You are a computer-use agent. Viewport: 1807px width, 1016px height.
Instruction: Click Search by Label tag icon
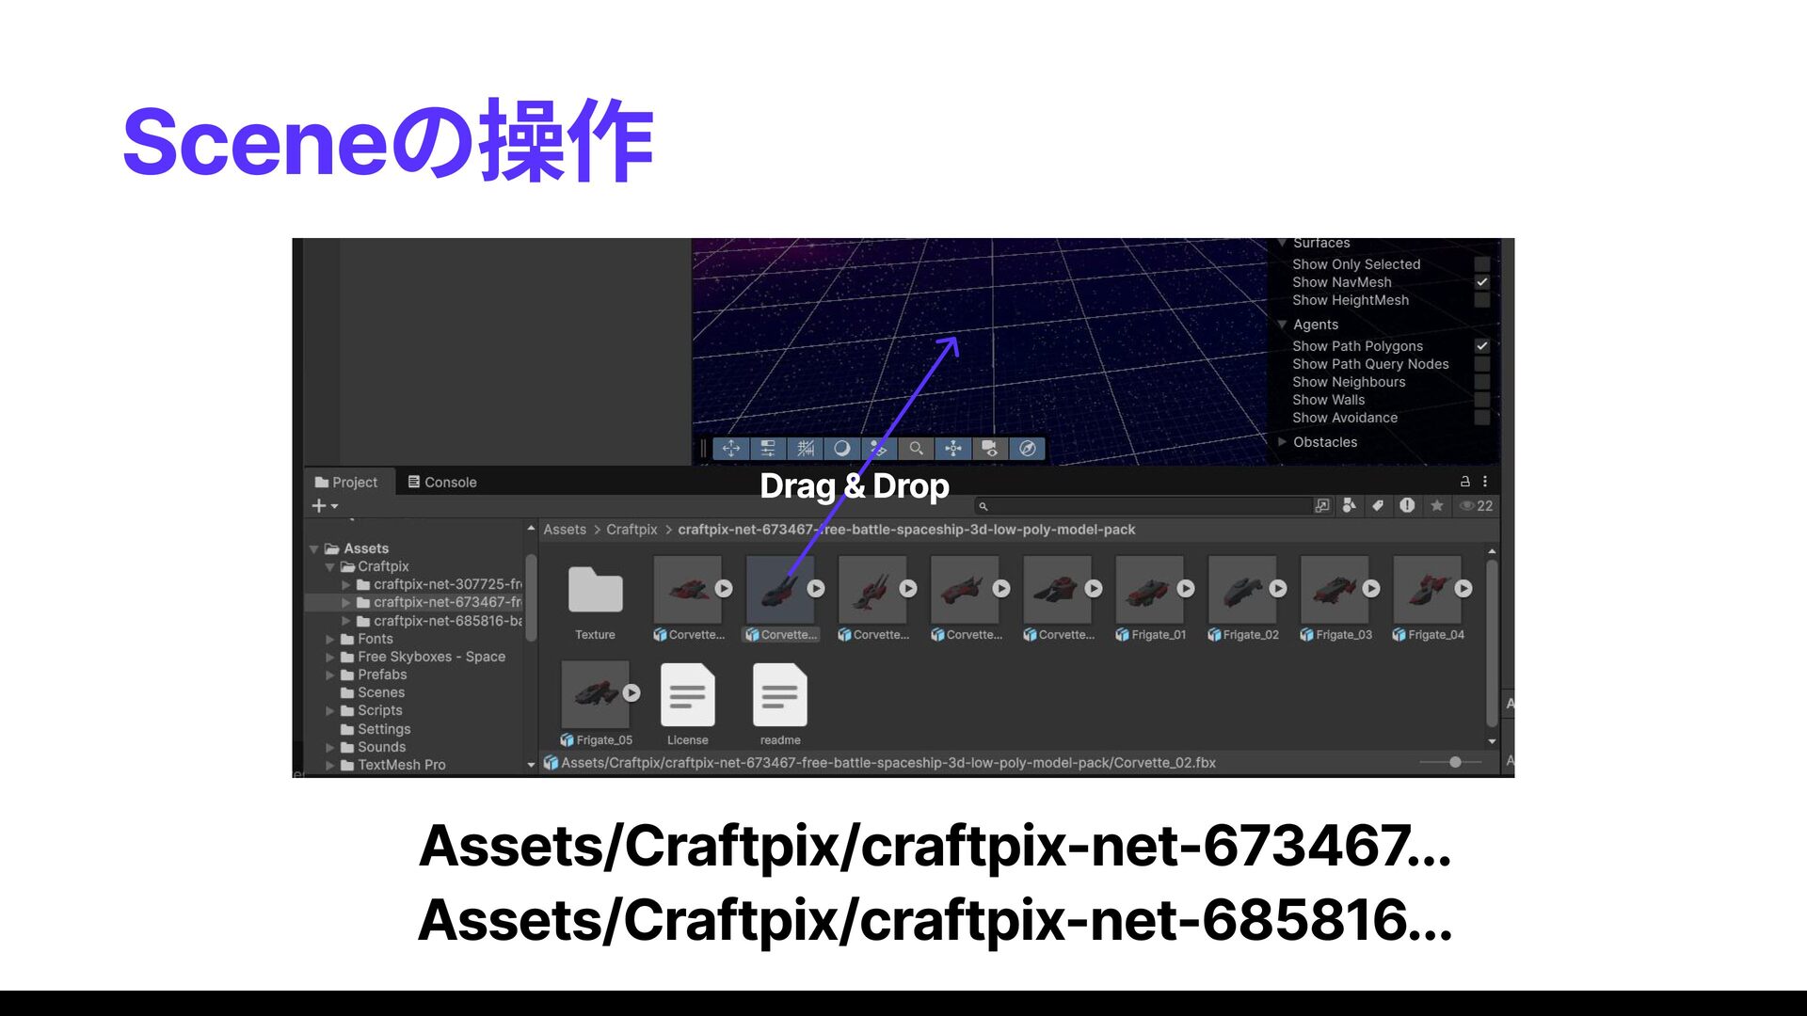click(1378, 506)
